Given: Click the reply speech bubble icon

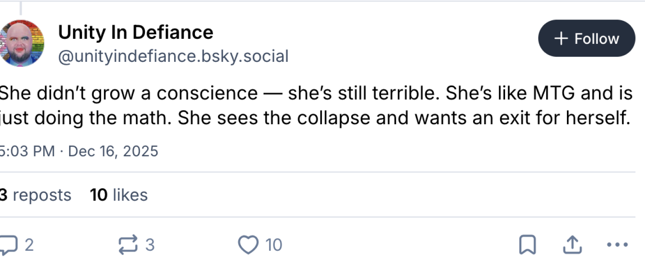Looking at the screenshot, I should 8,245.
